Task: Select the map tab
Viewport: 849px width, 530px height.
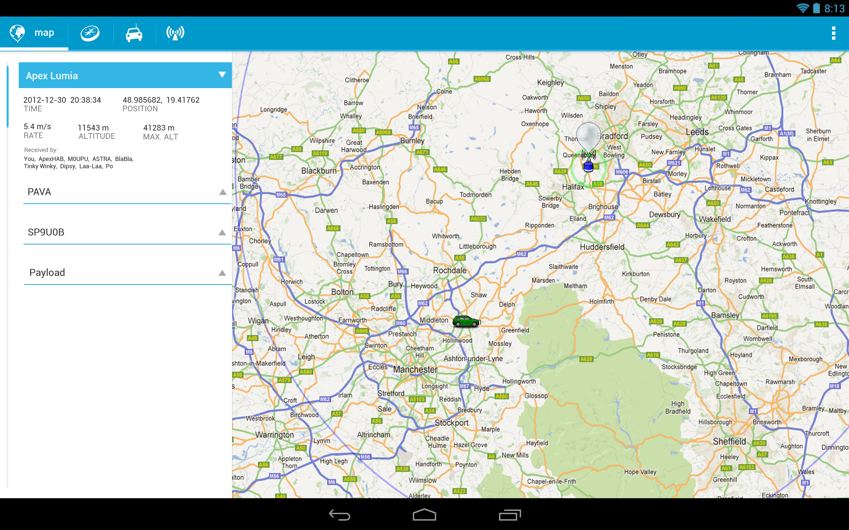Action: (34, 33)
